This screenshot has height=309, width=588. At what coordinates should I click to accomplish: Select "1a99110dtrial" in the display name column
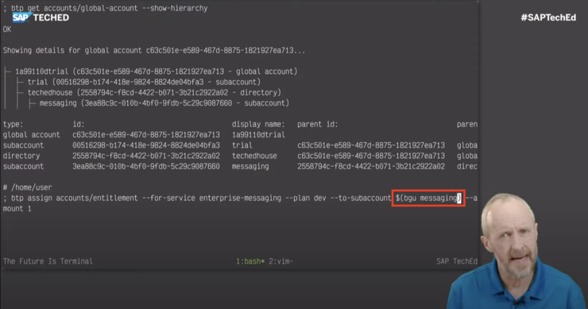pos(258,134)
